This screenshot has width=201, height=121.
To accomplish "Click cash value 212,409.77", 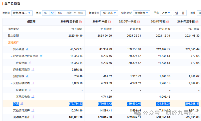I will (163, 49).
